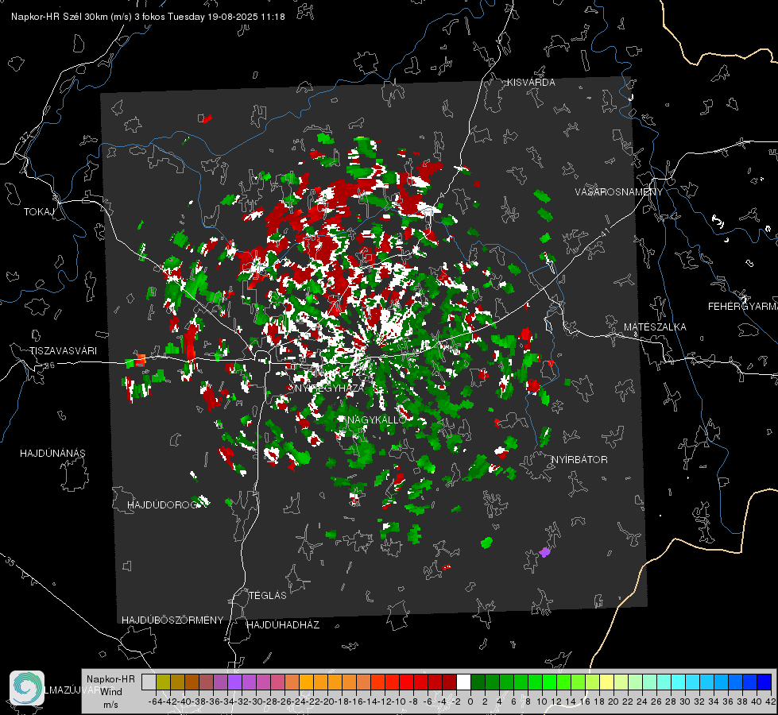Click the legend value label -64
Image resolution: width=778 pixels, height=715 pixels.
[156, 701]
